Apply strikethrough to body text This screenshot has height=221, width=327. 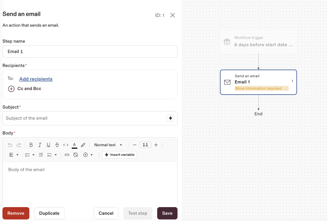57,145
